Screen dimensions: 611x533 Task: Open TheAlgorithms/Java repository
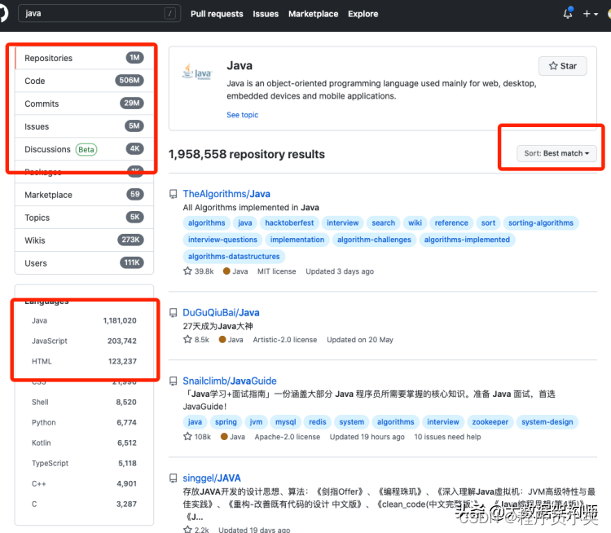226,194
